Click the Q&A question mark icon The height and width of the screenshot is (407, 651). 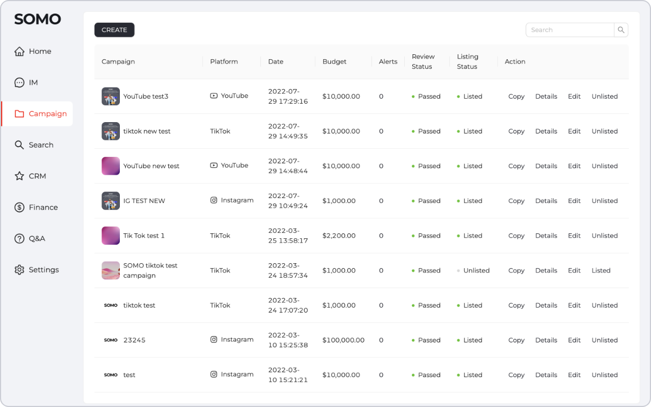[x=20, y=239]
